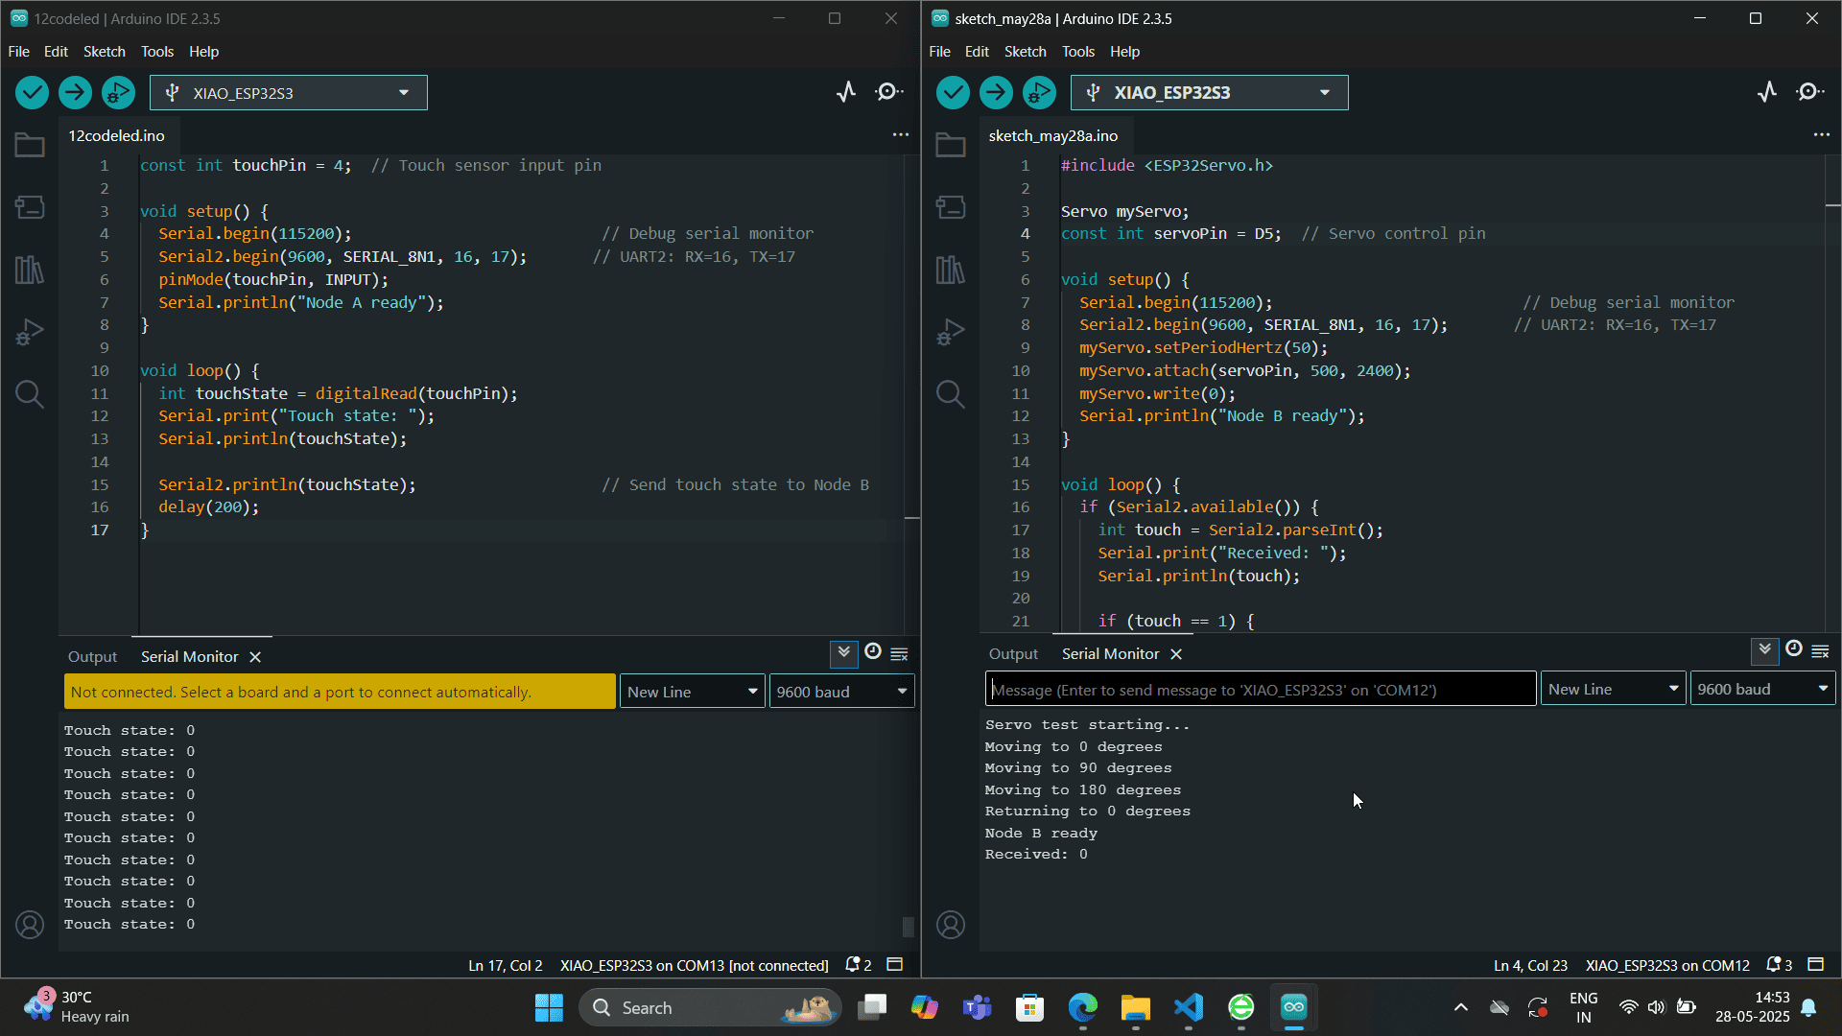Image resolution: width=1842 pixels, height=1036 pixels.
Task: Clear serial output in sketch_may28a monitor
Action: point(1820,651)
